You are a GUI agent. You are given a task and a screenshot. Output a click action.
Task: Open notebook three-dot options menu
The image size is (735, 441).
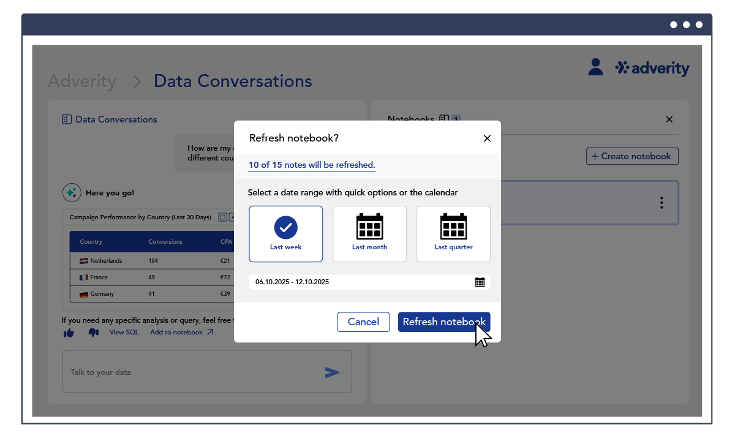pyautogui.click(x=661, y=203)
